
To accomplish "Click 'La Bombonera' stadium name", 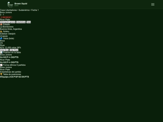I will click(x=7, y=27).
